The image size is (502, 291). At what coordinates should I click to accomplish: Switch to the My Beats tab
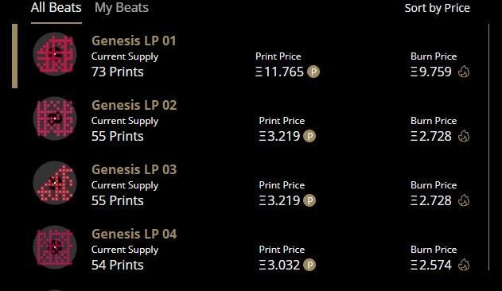[122, 8]
